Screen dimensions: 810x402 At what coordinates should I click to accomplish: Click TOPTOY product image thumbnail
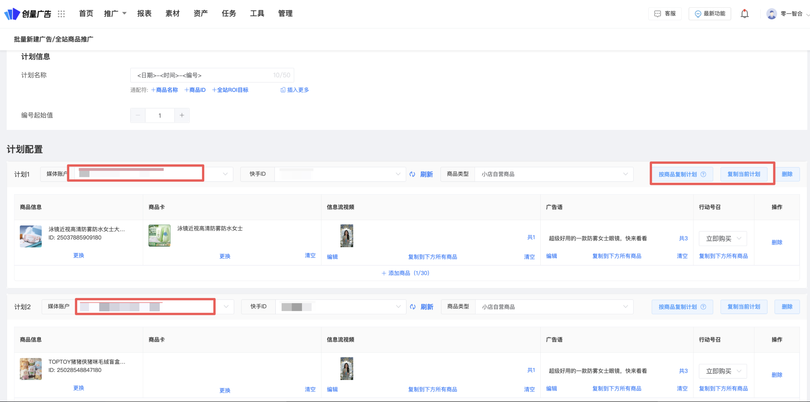tap(31, 369)
